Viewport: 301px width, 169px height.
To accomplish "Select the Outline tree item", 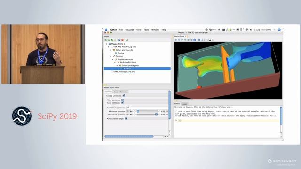I will 121,53.
